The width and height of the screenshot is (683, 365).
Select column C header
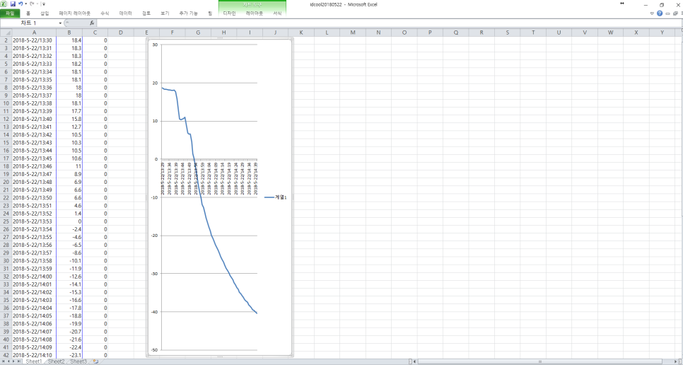click(x=95, y=33)
